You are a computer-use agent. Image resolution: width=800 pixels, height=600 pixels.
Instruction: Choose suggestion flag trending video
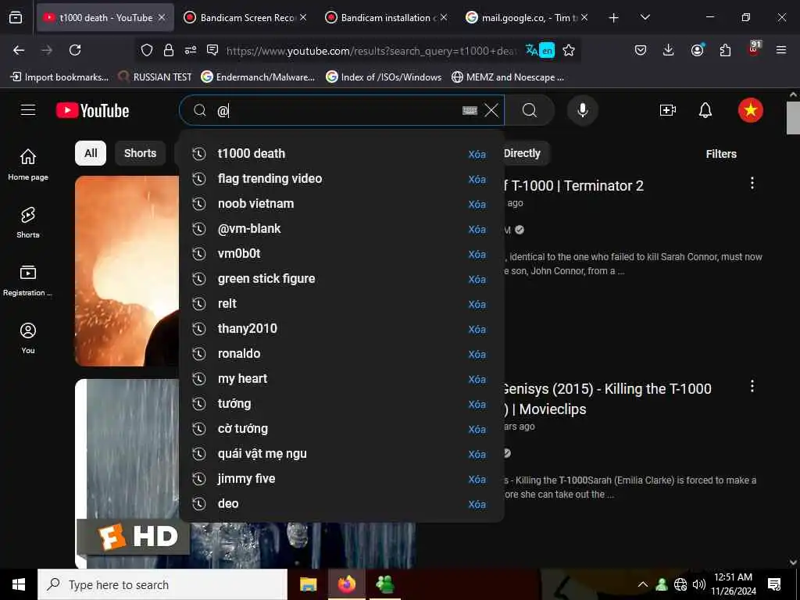coord(341,179)
